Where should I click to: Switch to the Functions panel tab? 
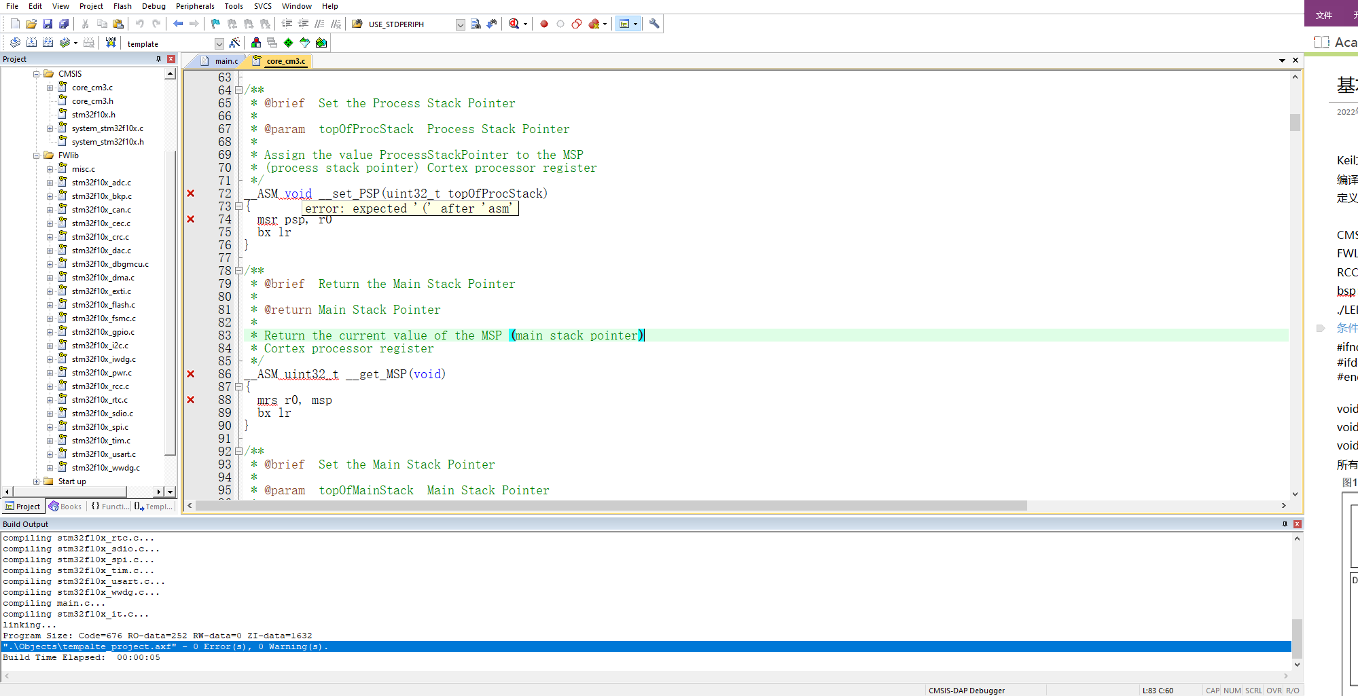[109, 507]
